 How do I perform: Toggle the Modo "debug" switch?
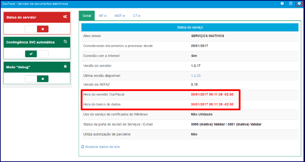click(x=37, y=79)
